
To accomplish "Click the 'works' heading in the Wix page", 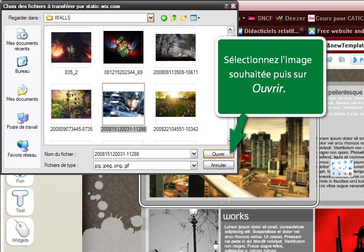I will [236, 216].
